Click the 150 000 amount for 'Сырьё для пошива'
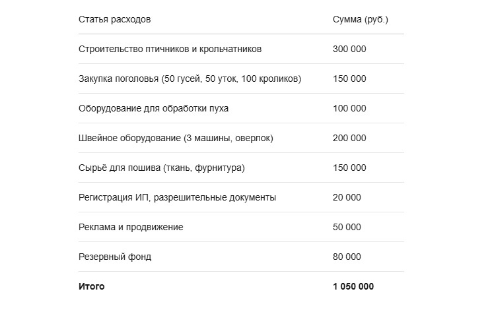Image resolution: width=490 pixels, height=312 pixels. (349, 168)
